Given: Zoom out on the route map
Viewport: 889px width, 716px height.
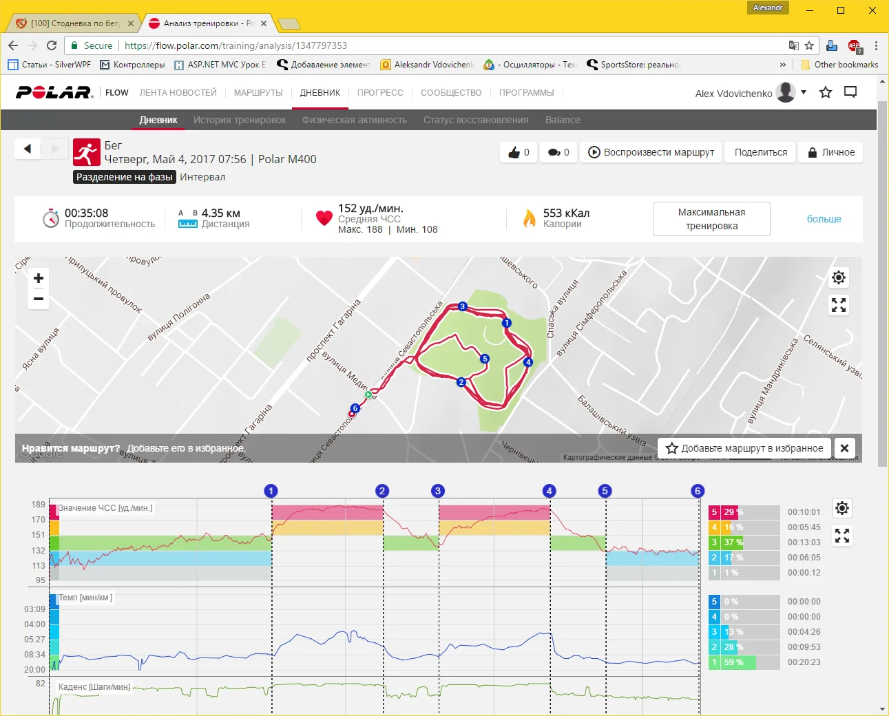Looking at the screenshot, I should coord(39,299).
